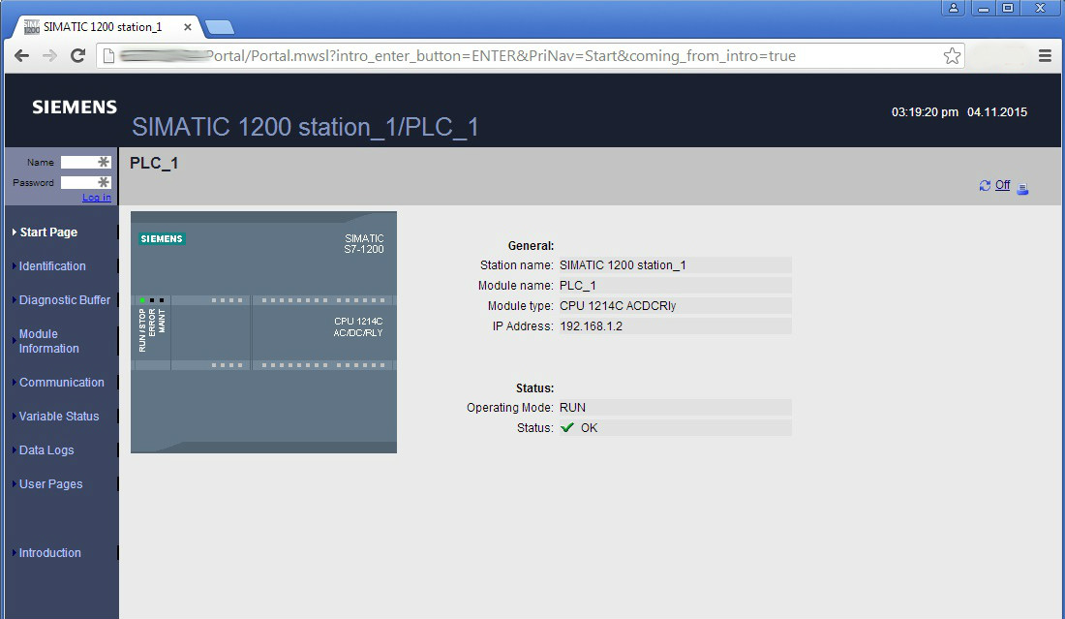
Task: Click the green RUN/STOP LED indicator
Action: click(142, 300)
